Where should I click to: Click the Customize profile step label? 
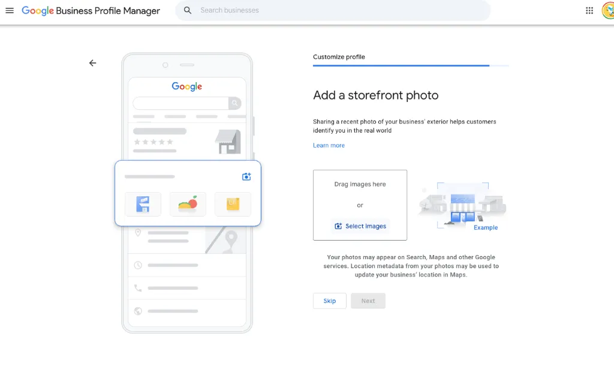(x=339, y=57)
